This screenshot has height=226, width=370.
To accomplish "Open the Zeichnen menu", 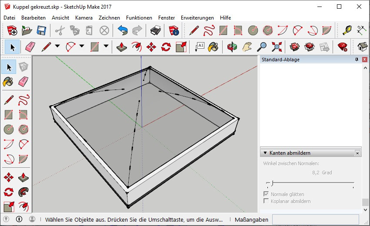I will point(109,18).
